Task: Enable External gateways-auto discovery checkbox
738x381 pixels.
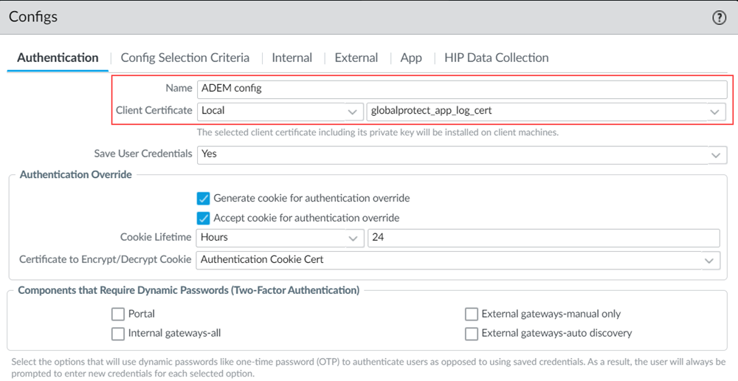Action: point(472,334)
